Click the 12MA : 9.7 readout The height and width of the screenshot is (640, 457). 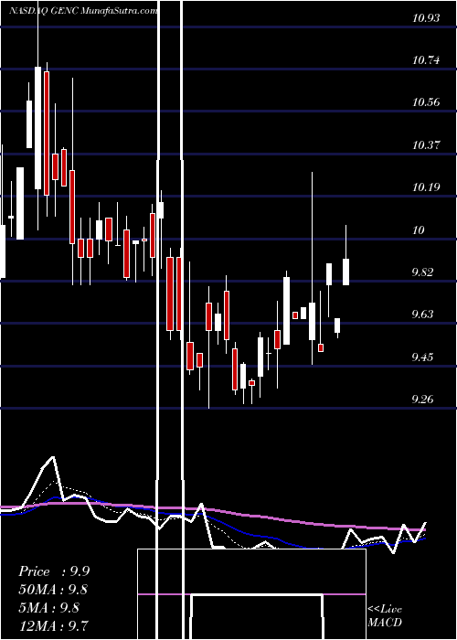coord(54,626)
